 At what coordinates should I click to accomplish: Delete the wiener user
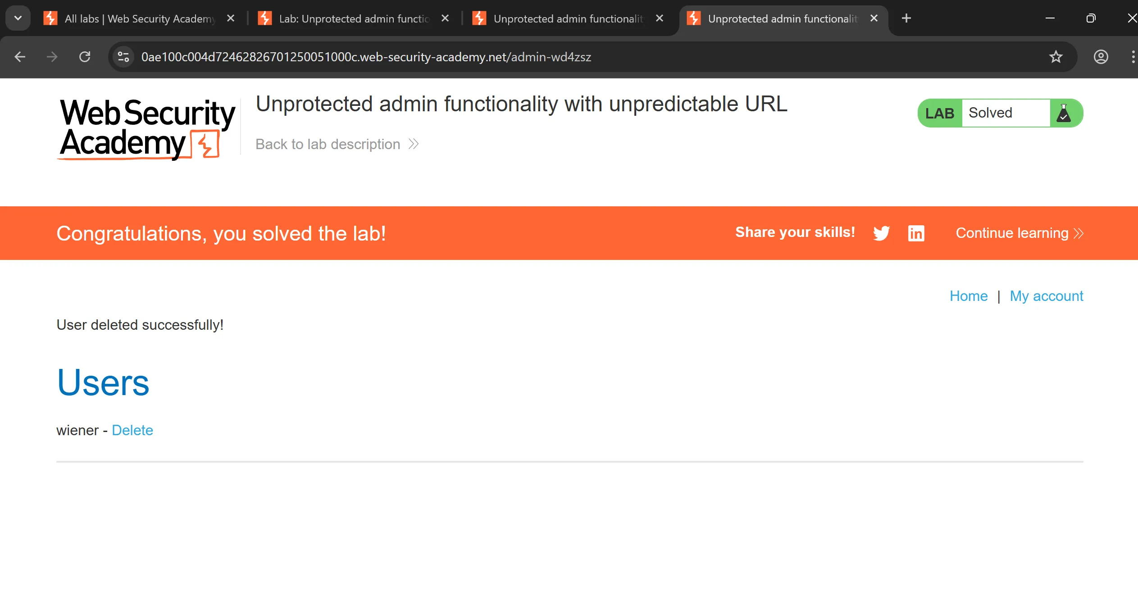(132, 430)
